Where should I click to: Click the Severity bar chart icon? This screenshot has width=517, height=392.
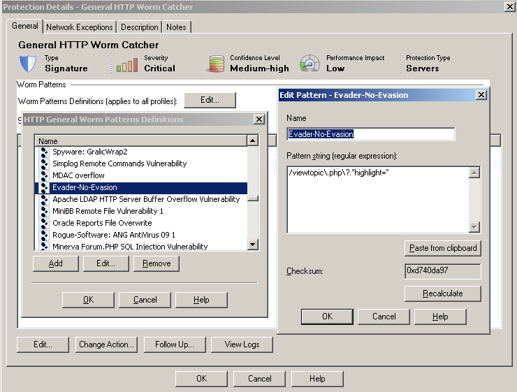click(127, 64)
